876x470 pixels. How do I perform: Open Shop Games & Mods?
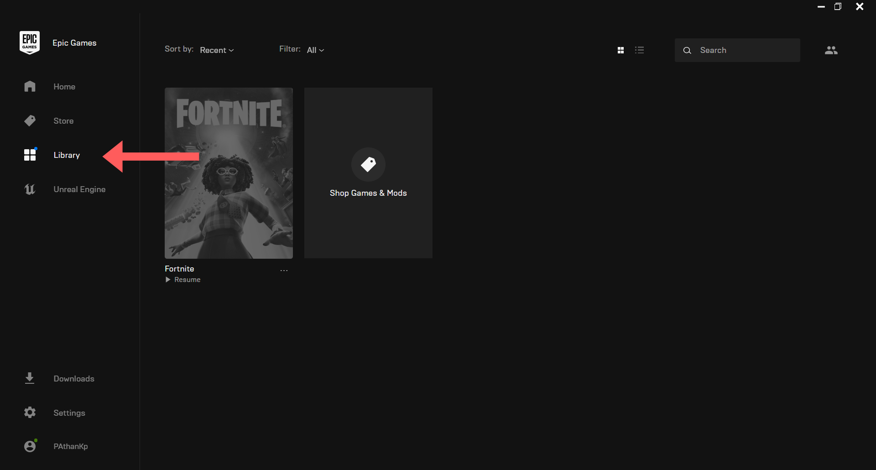(368, 173)
